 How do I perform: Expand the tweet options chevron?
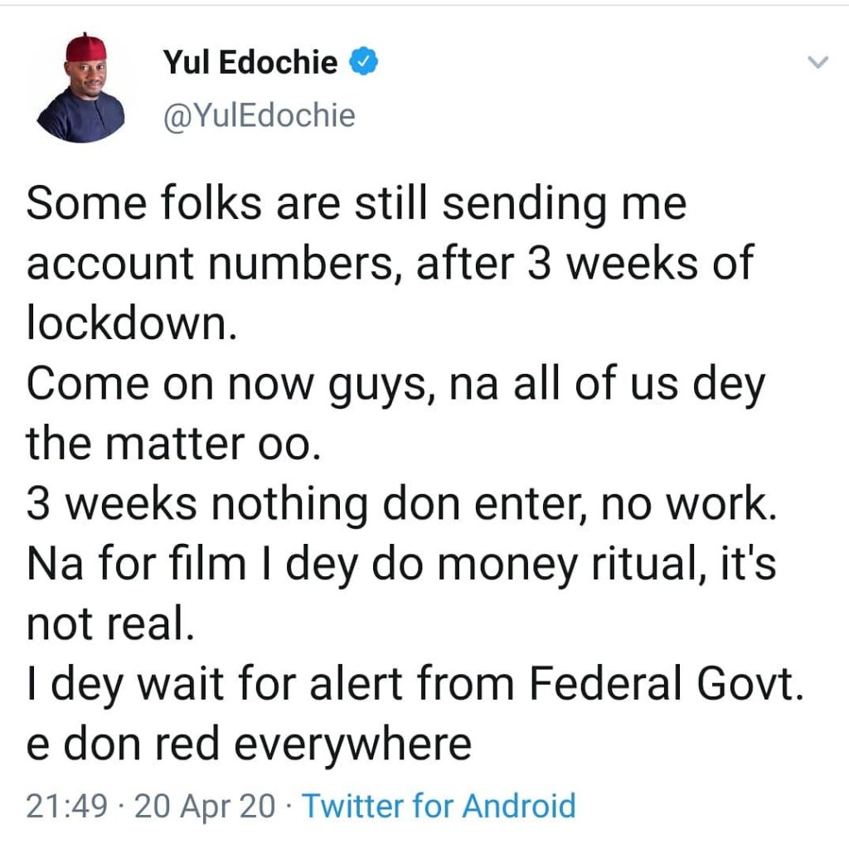click(817, 62)
